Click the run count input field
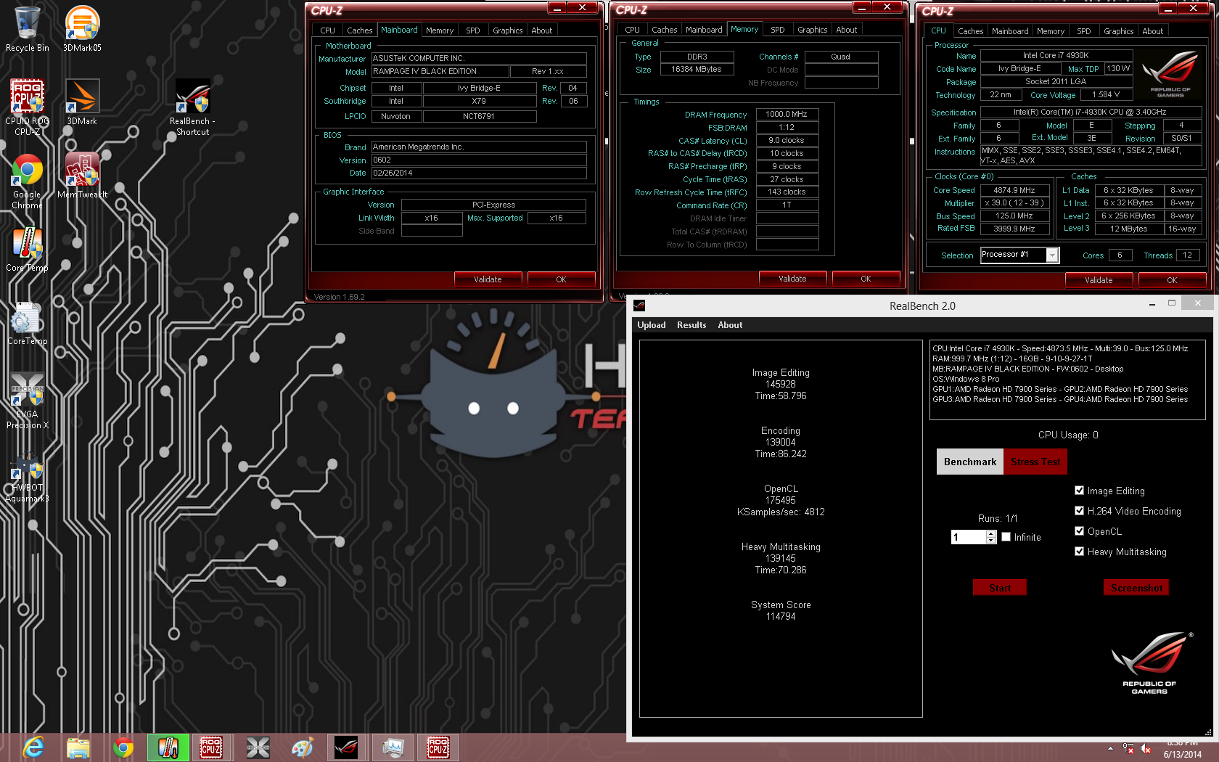Screen dimensions: 1219x762 click(x=969, y=537)
